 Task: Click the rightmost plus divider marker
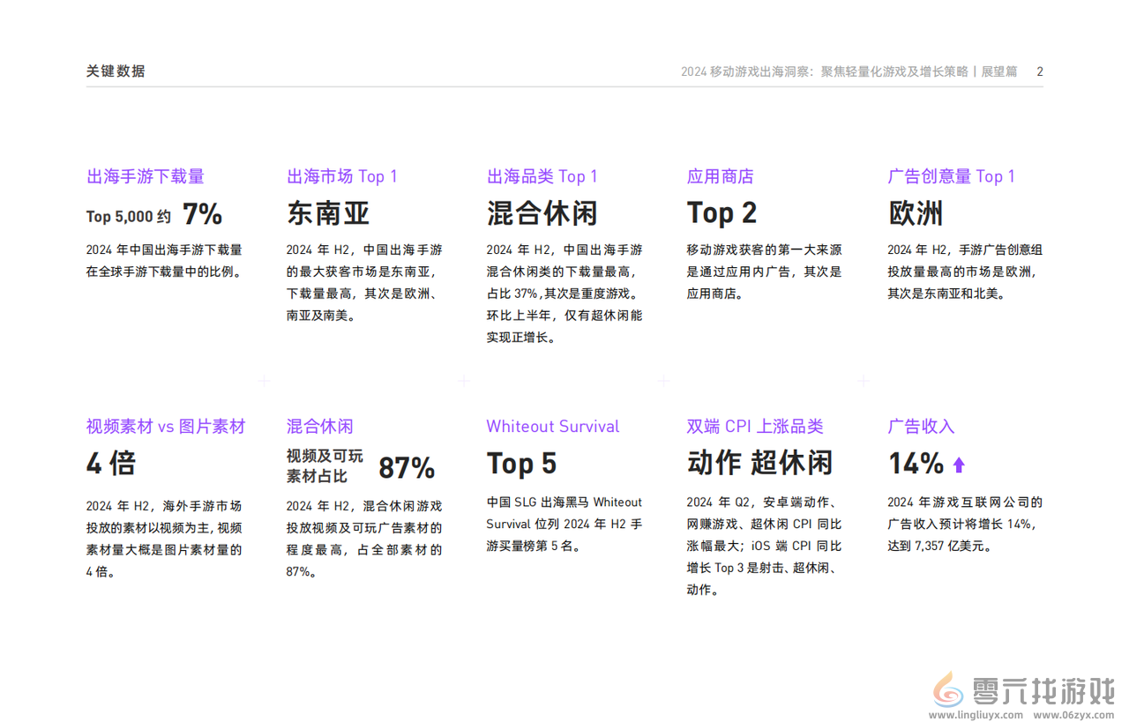coord(863,381)
